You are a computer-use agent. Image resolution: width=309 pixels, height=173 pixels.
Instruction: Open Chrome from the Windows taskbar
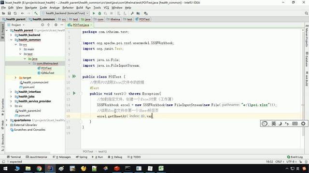pos(39,169)
